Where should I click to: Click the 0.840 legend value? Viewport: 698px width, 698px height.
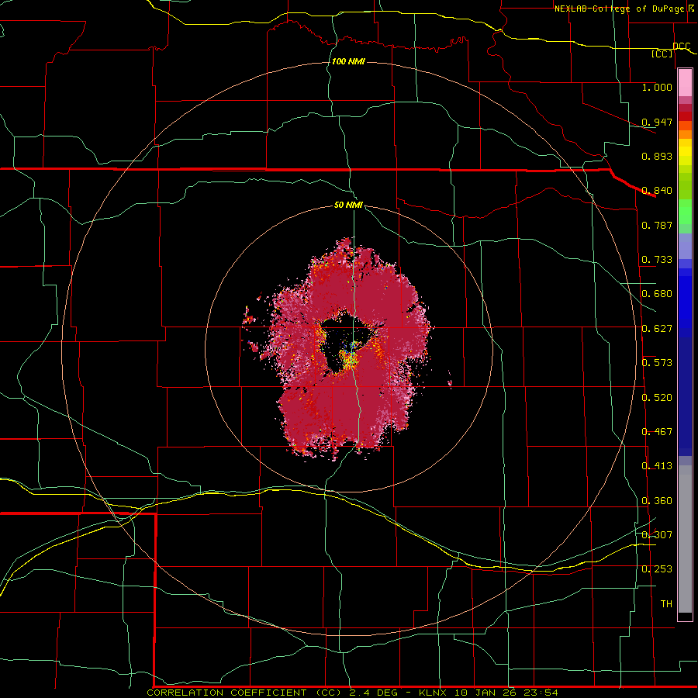coord(657,191)
